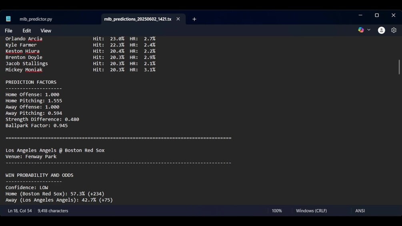Open the 100% zoom level control
This screenshot has height=226, width=402.
[x=277, y=211]
